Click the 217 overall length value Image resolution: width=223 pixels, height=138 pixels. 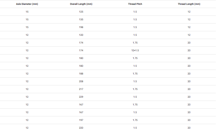81,89
